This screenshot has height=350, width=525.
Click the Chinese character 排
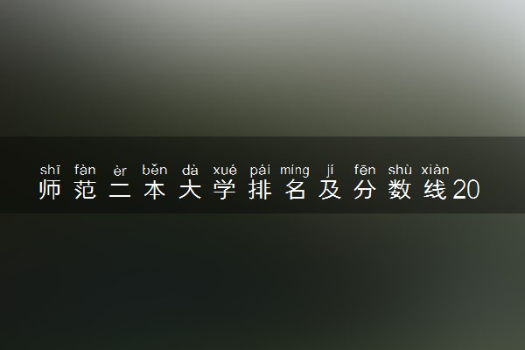click(260, 190)
